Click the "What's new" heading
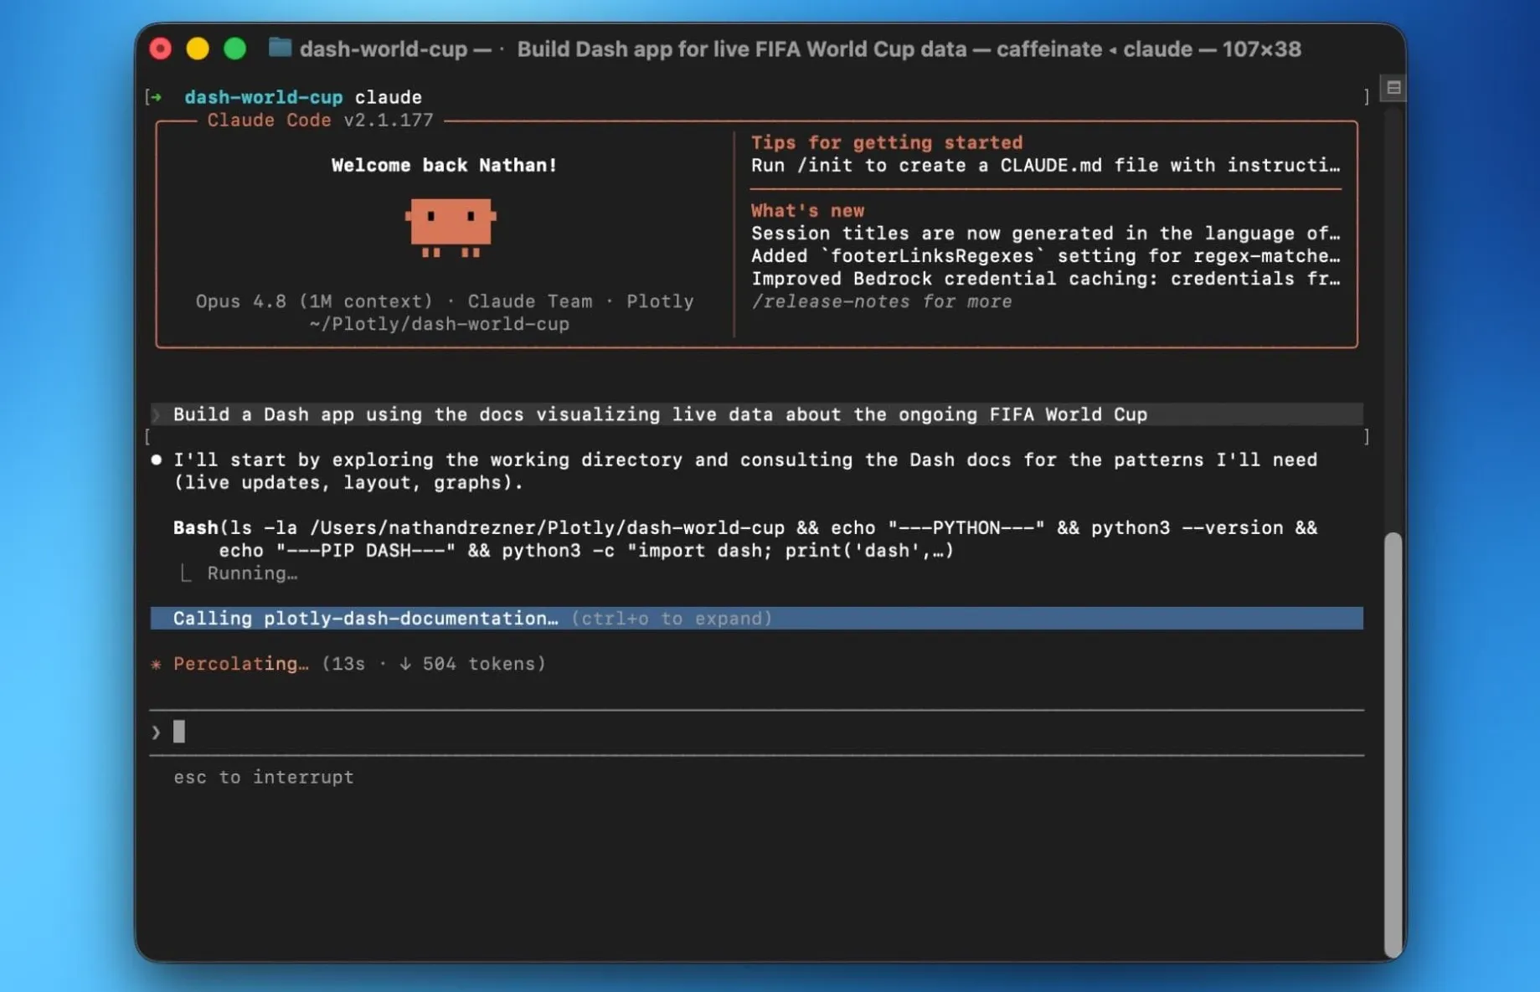1540x992 pixels. click(x=807, y=211)
